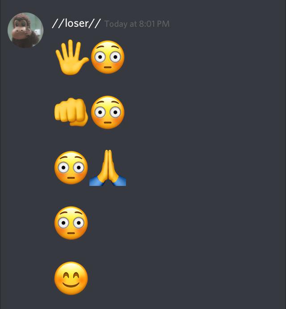Click the blue-sleeved hands emoji
The height and width of the screenshot is (309, 286).
108,168
